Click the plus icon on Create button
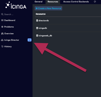Screen dimensions: 101x97 [37, 8]
